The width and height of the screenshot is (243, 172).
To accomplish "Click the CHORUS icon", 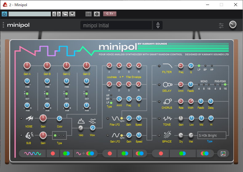I will pos(168,101).
